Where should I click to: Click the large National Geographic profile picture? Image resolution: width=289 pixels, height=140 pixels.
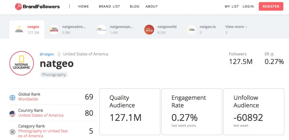pos(21,63)
